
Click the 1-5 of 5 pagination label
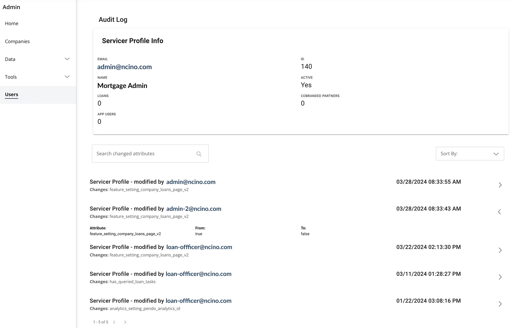100,322
